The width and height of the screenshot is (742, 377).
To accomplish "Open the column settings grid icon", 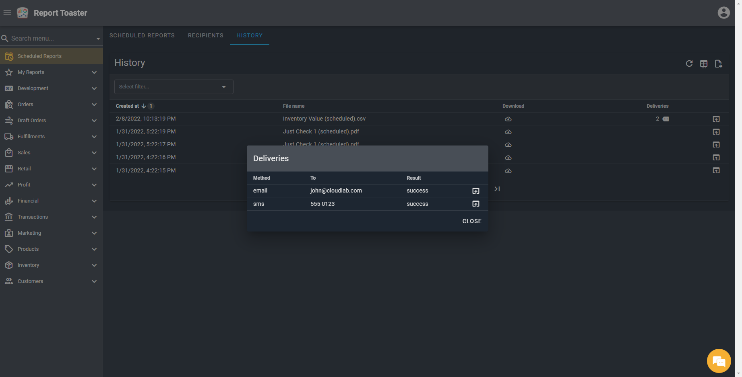I will click(703, 64).
